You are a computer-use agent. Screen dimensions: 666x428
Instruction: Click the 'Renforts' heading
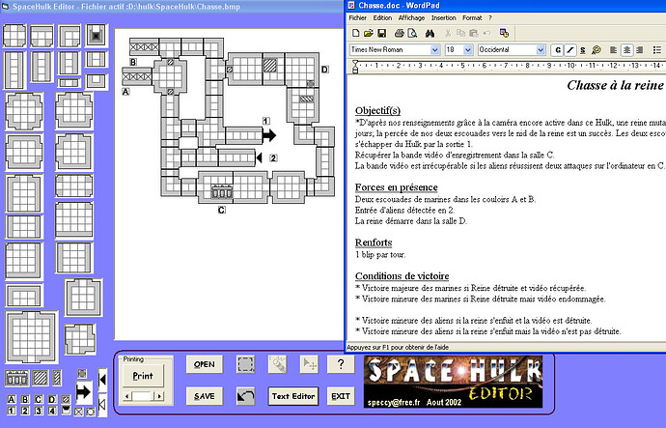click(374, 243)
